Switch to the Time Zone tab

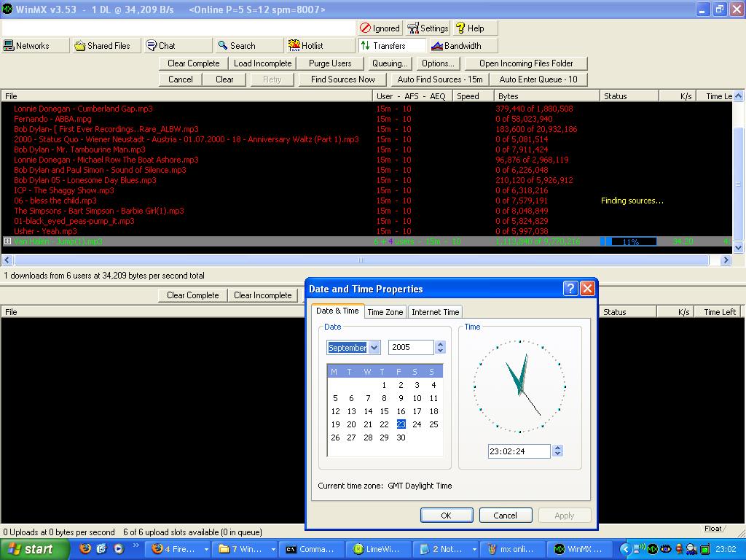(x=385, y=312)
